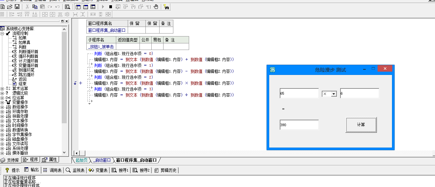Screen dimensions: 435x187
Task: Open the _启动窗口 editor tab
Action: 102,160
